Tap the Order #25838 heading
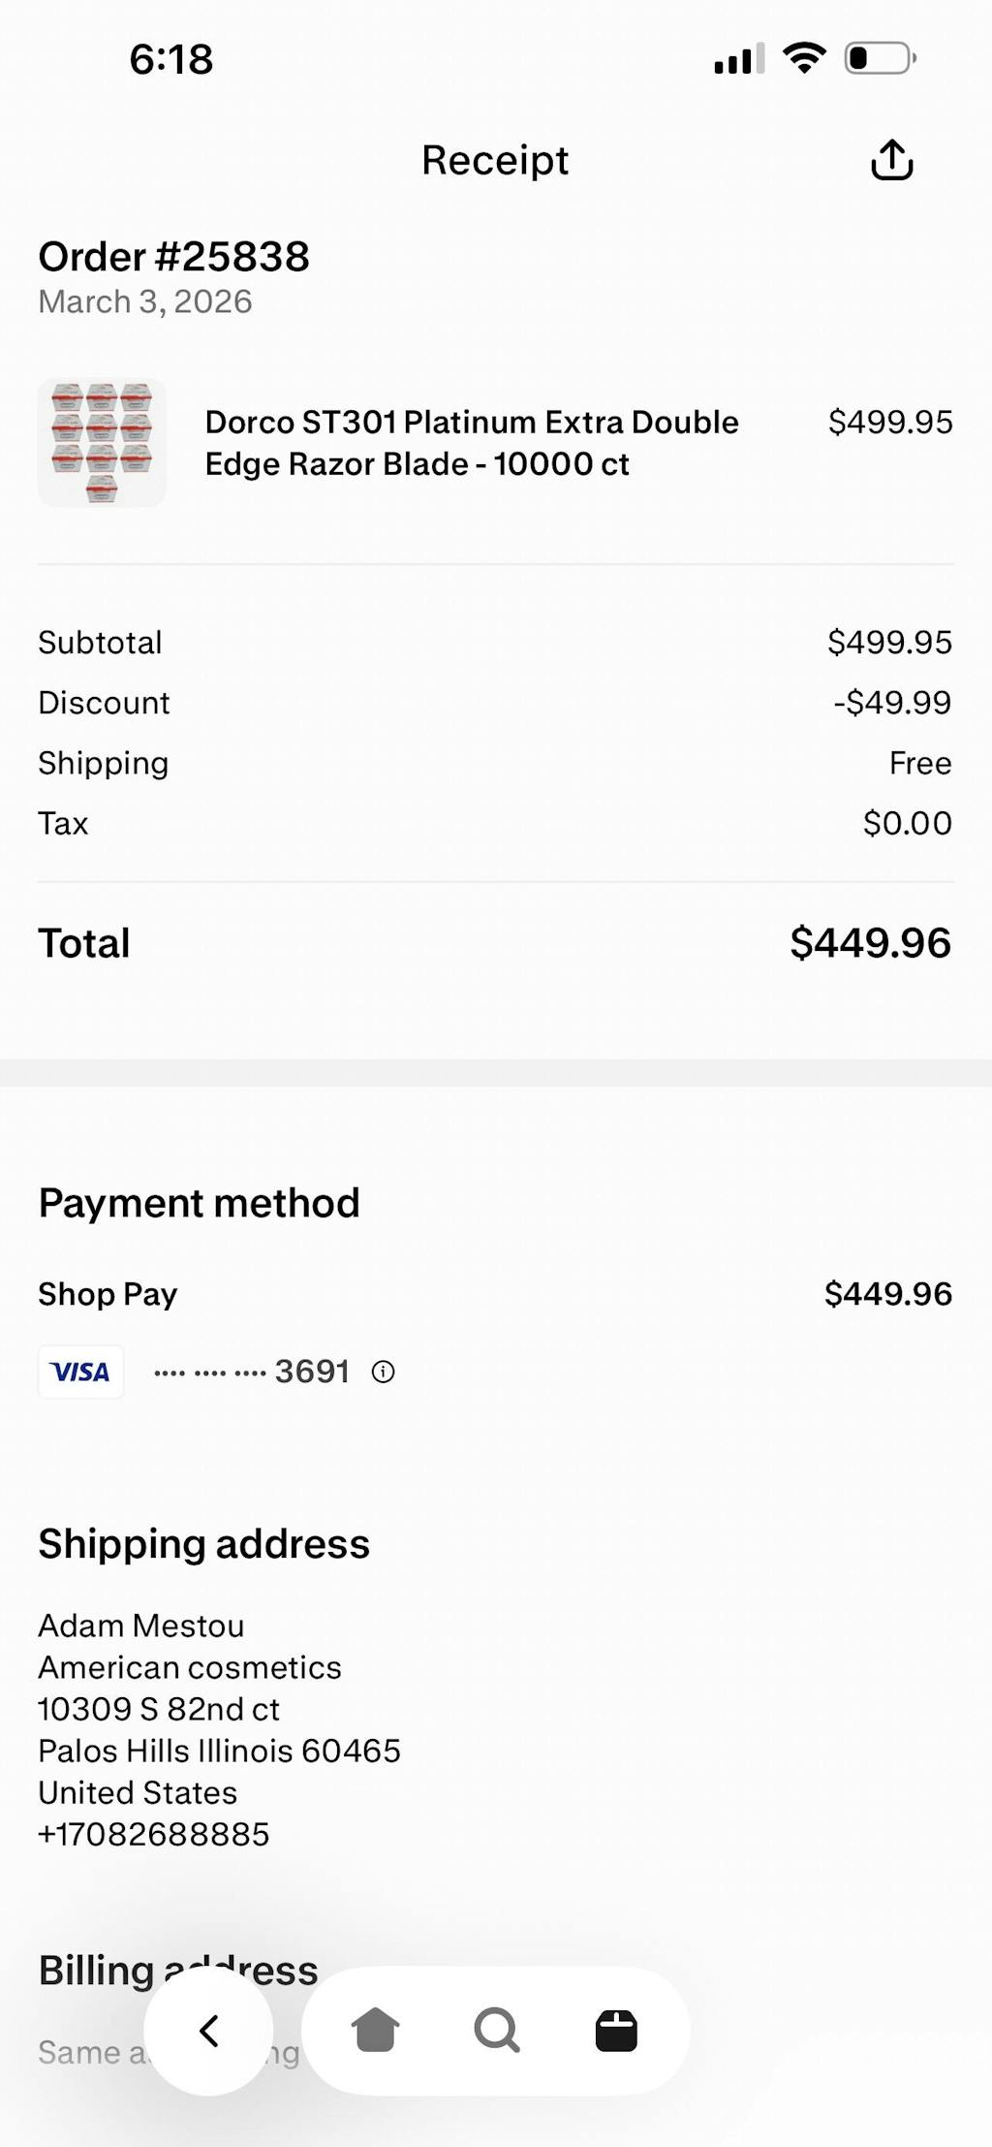 click(174, 257)
